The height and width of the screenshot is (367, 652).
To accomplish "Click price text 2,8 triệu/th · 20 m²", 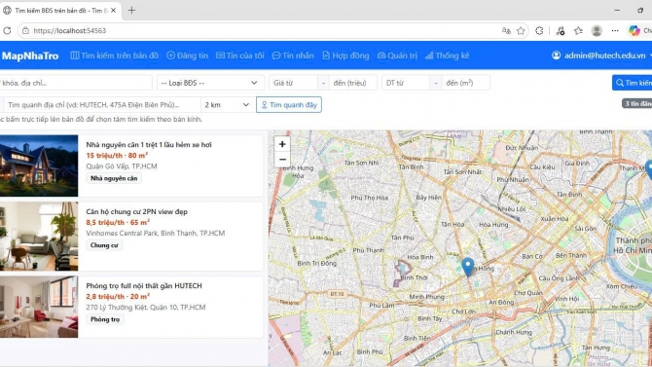I will (x=118, y=296).
